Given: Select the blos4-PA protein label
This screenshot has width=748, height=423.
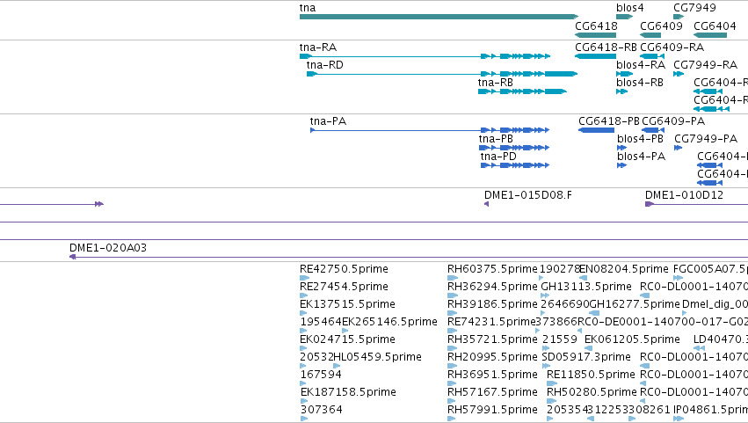Looking at the screenshot, I should click(x=641, y=157).
